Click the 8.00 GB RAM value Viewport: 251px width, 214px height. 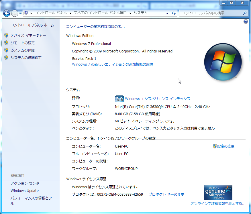pyautogui.click(x=137, y=114)
